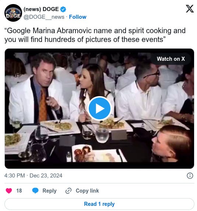This screenshot has width=197, height=211.
Task: Click the Reply text label
Action: point(49,191)
